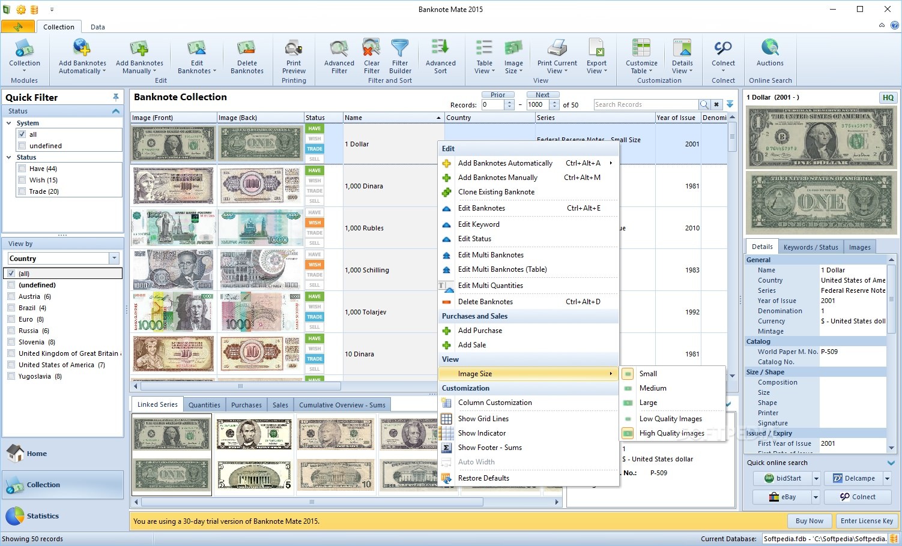
Task: Check the Austria (6) country filter
Action: click(11, 296)
